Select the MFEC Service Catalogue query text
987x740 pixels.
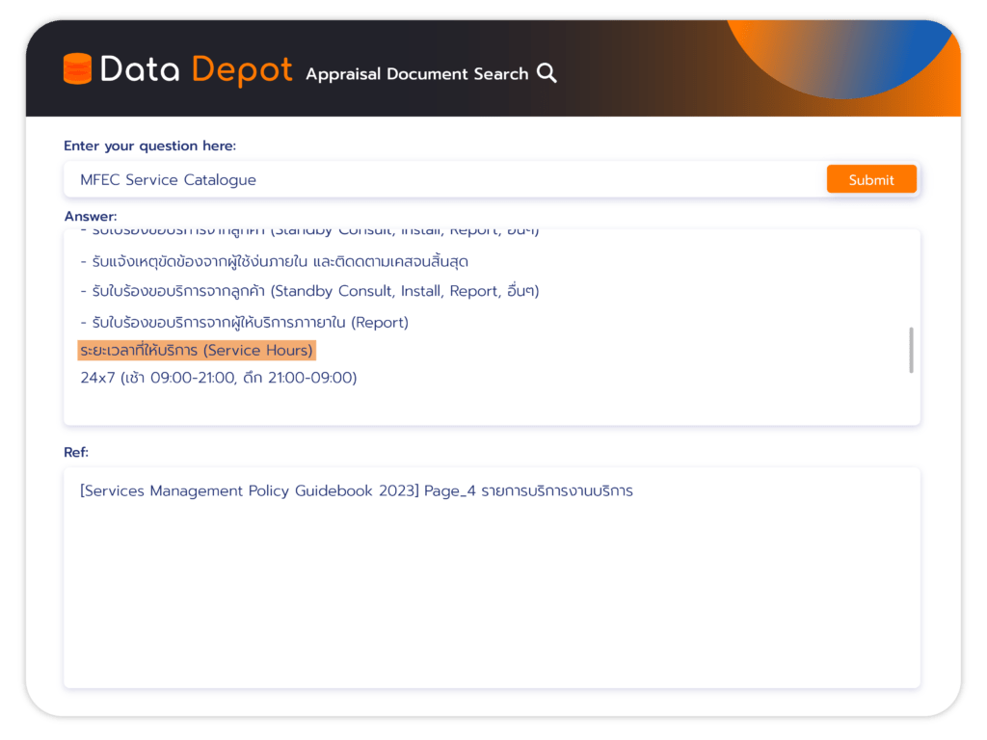click(169, 179)
